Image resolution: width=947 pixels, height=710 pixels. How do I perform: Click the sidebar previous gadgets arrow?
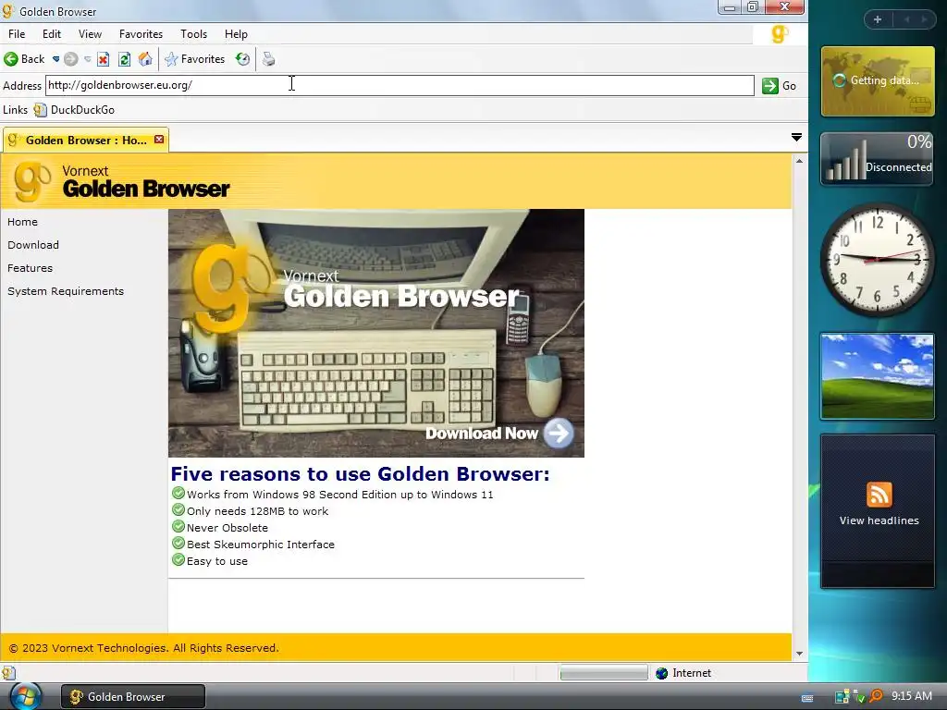coord(906,19)
